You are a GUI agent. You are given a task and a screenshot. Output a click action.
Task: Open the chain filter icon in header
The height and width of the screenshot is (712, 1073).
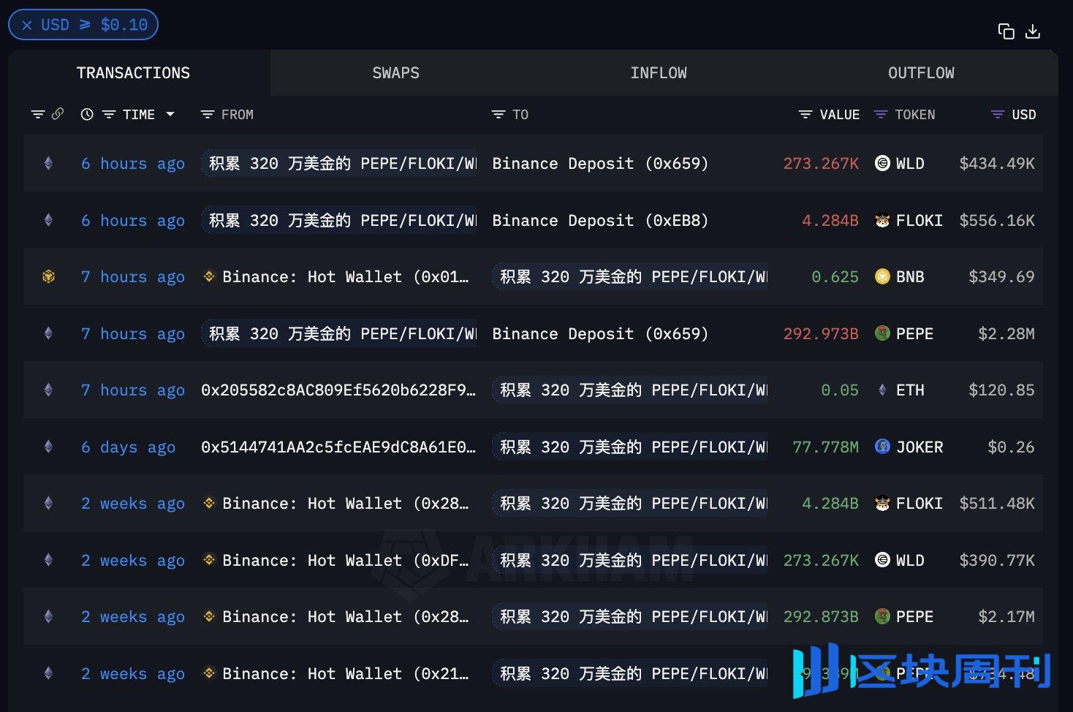(38, 114)
